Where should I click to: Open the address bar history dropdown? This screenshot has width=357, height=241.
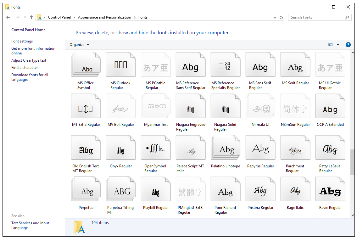(x=275, y=18)
